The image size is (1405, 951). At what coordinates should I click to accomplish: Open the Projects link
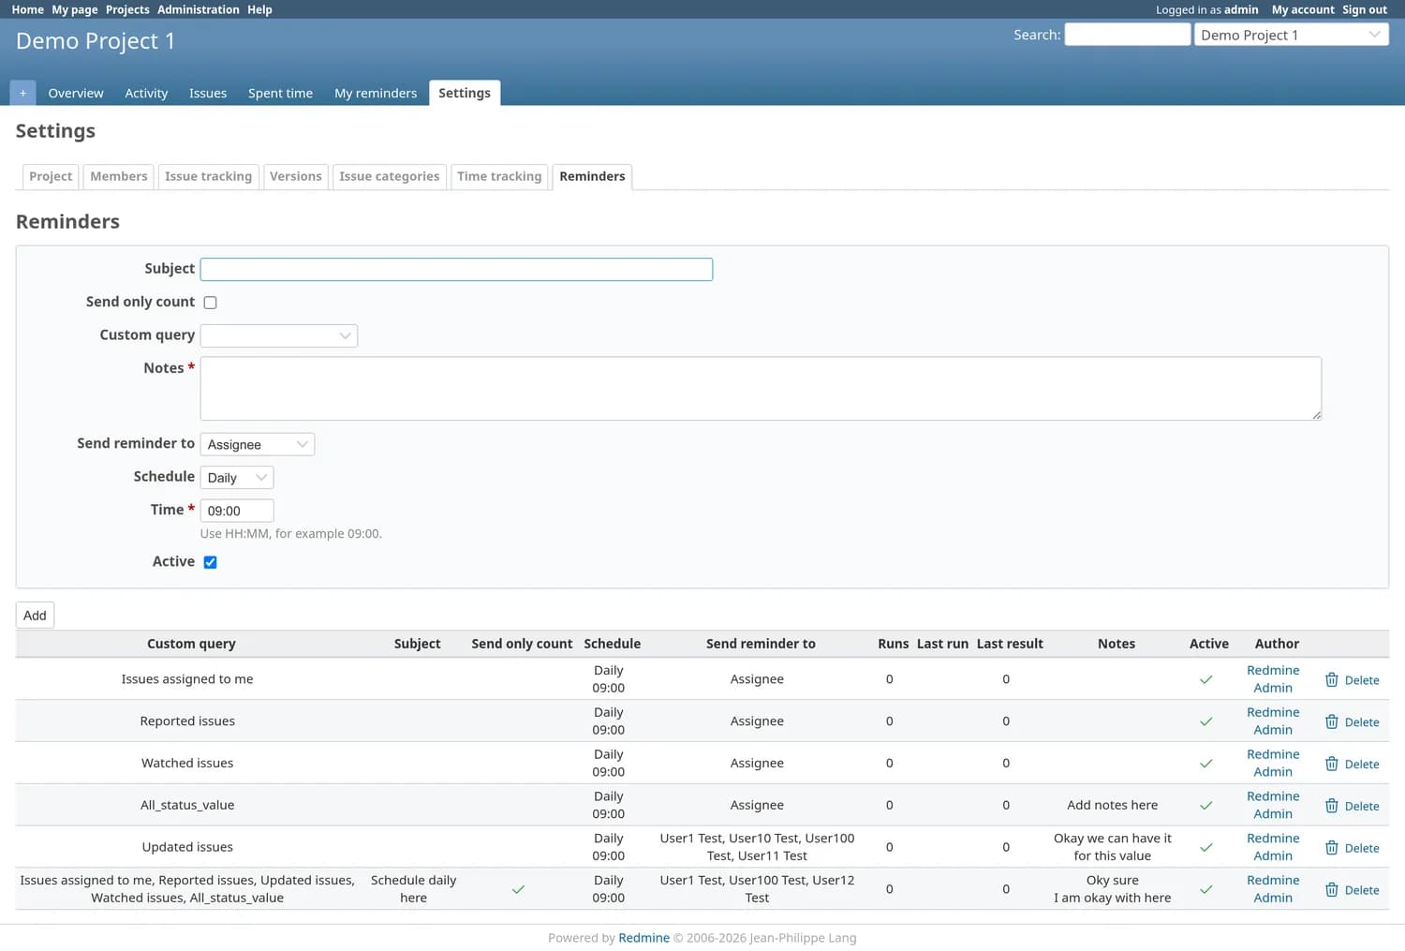[x=127, y=9]
